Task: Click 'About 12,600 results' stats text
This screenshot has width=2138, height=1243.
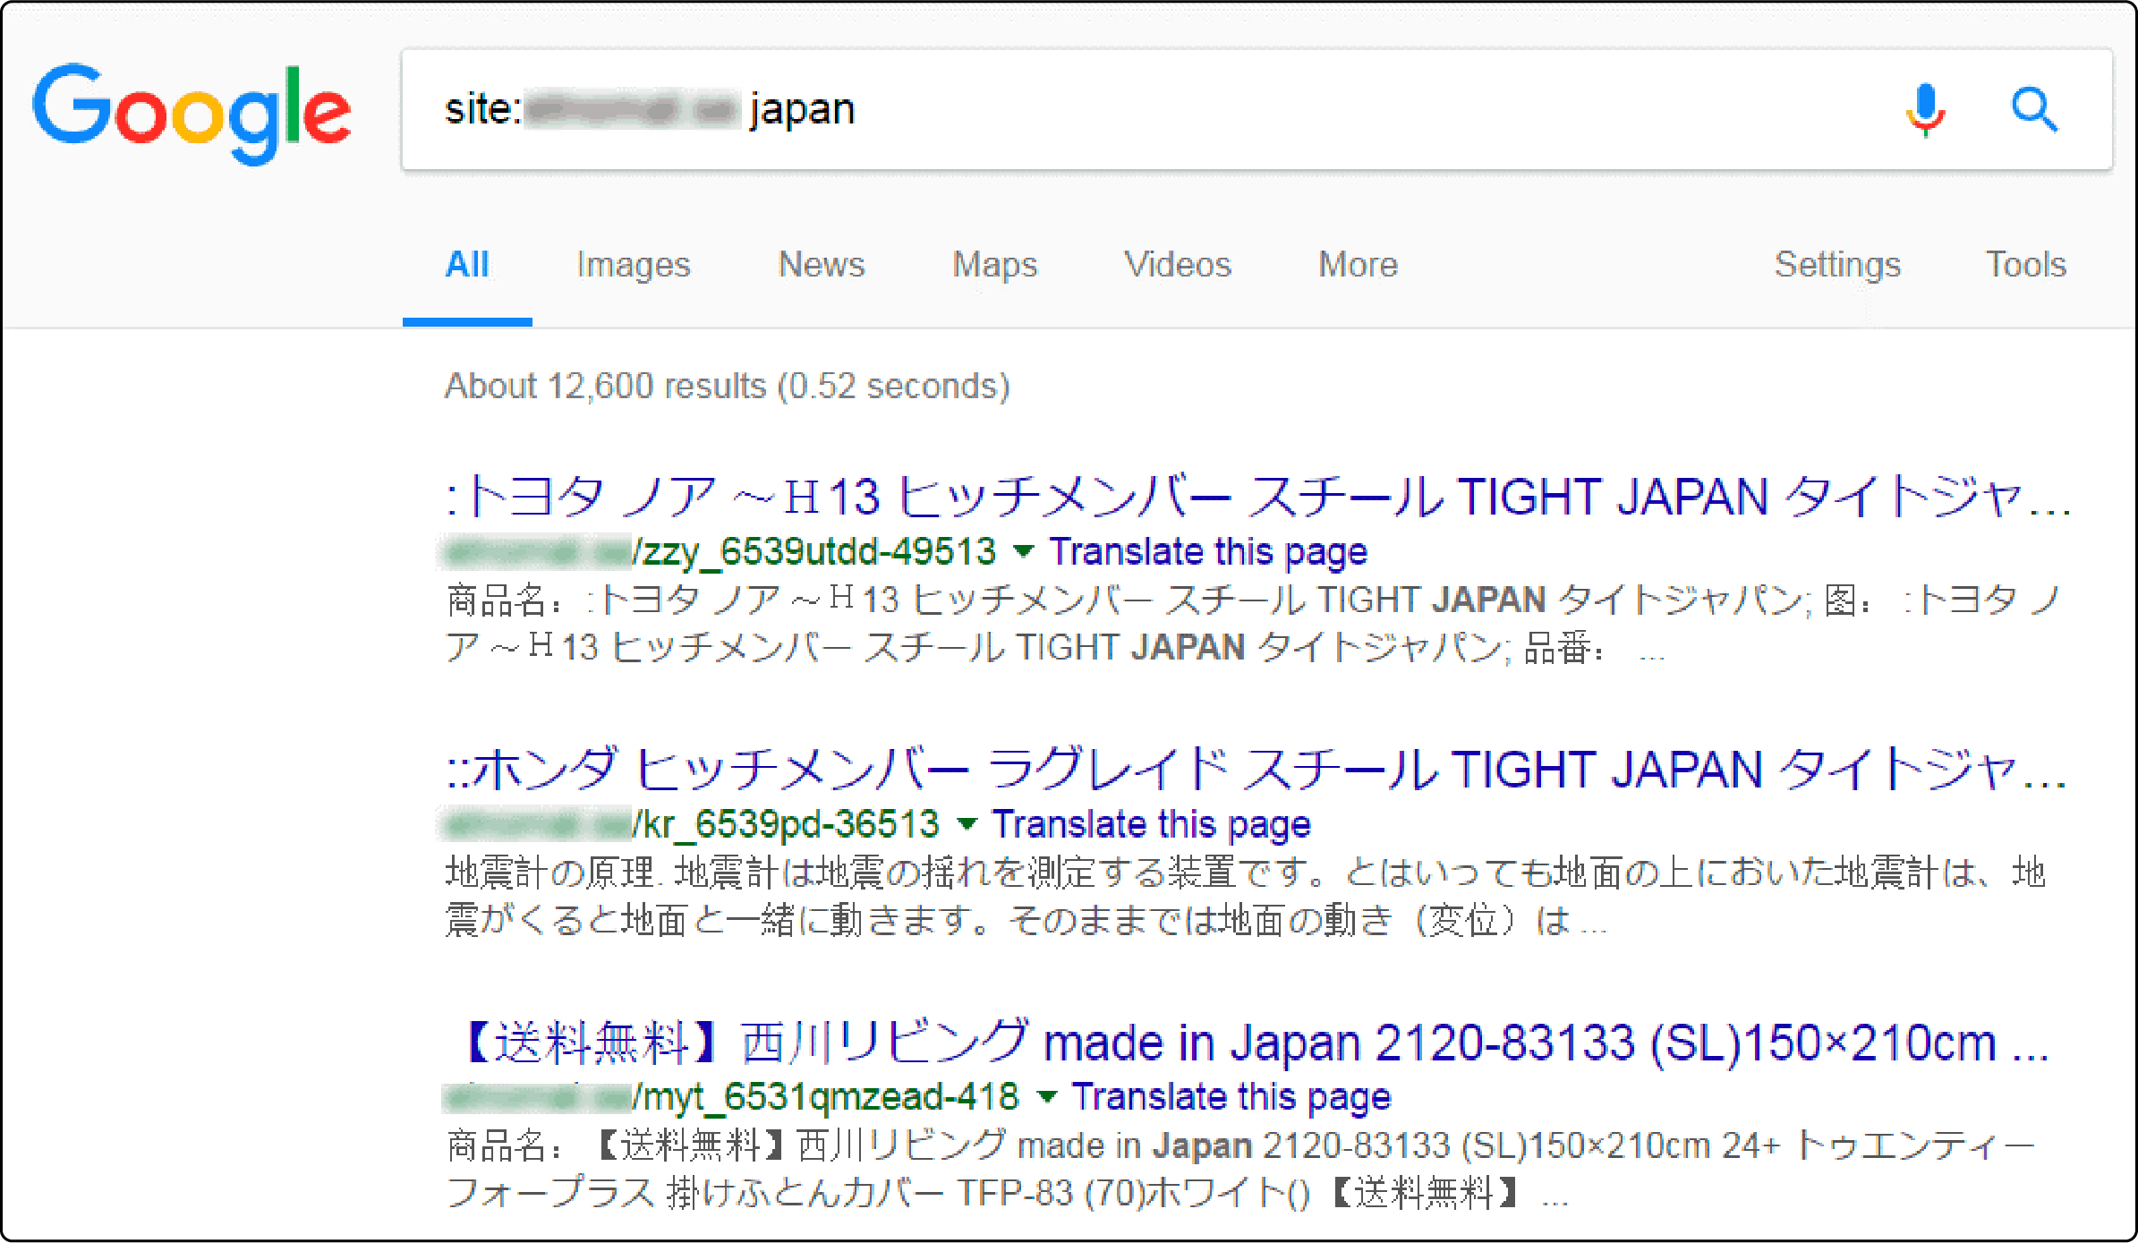Action: [728, 387]
